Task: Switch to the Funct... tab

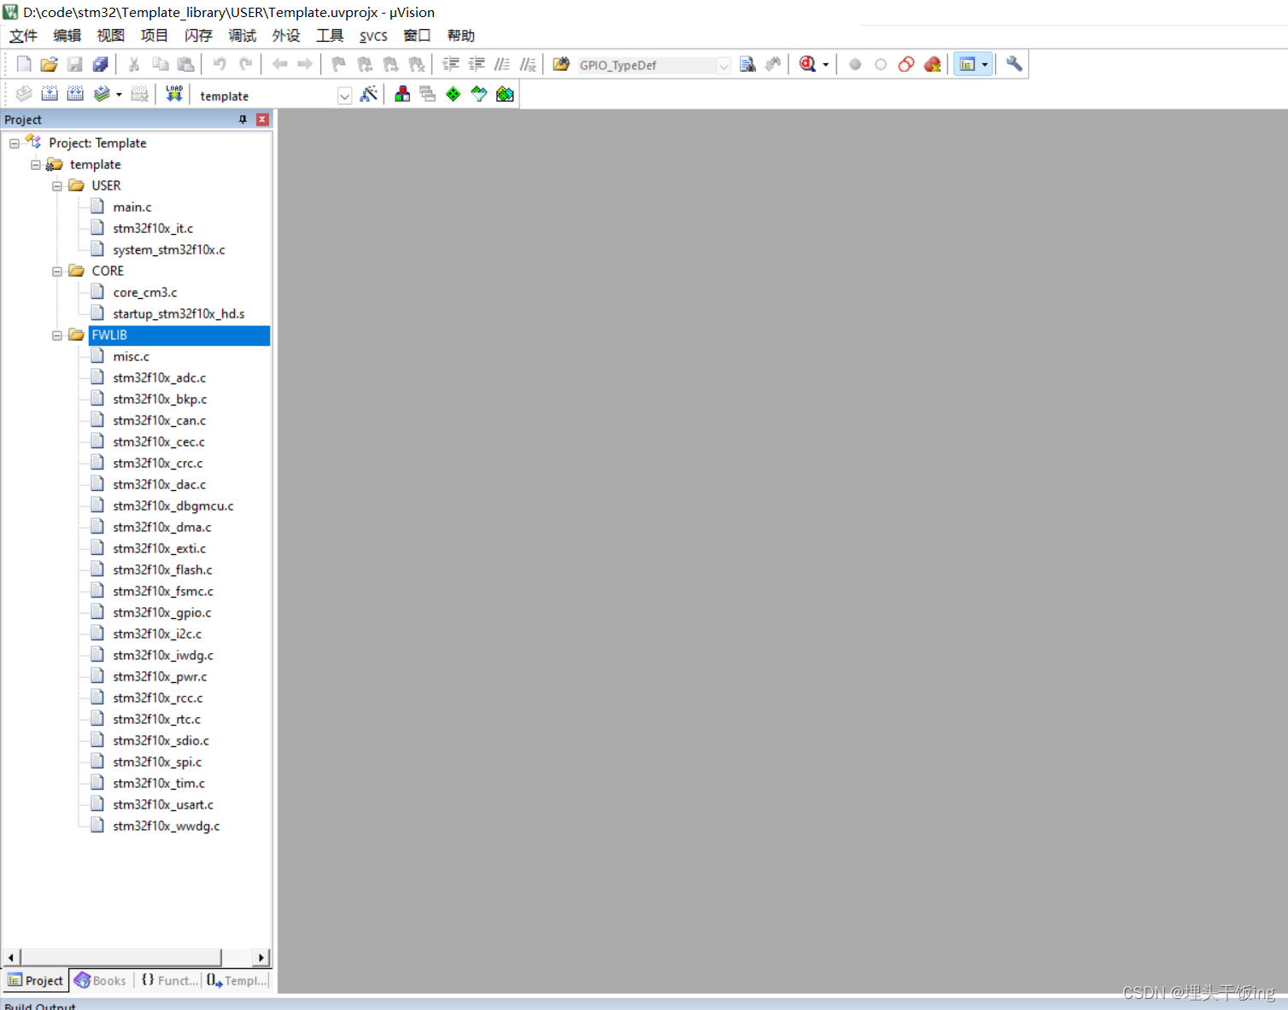Action: (x=169, y=980)
